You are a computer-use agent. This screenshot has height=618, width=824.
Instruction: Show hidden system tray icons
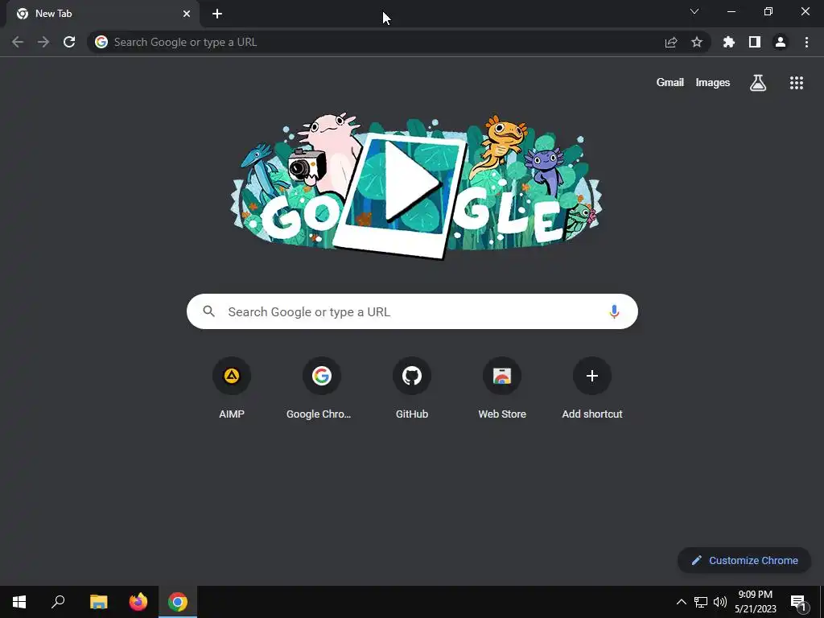point(681,602)
